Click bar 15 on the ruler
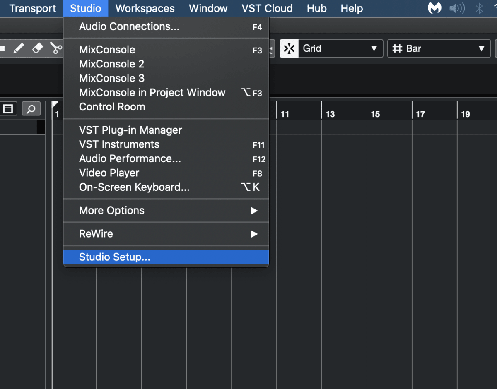Viewport: 497px width, 389px height. (x=375, y=114)
